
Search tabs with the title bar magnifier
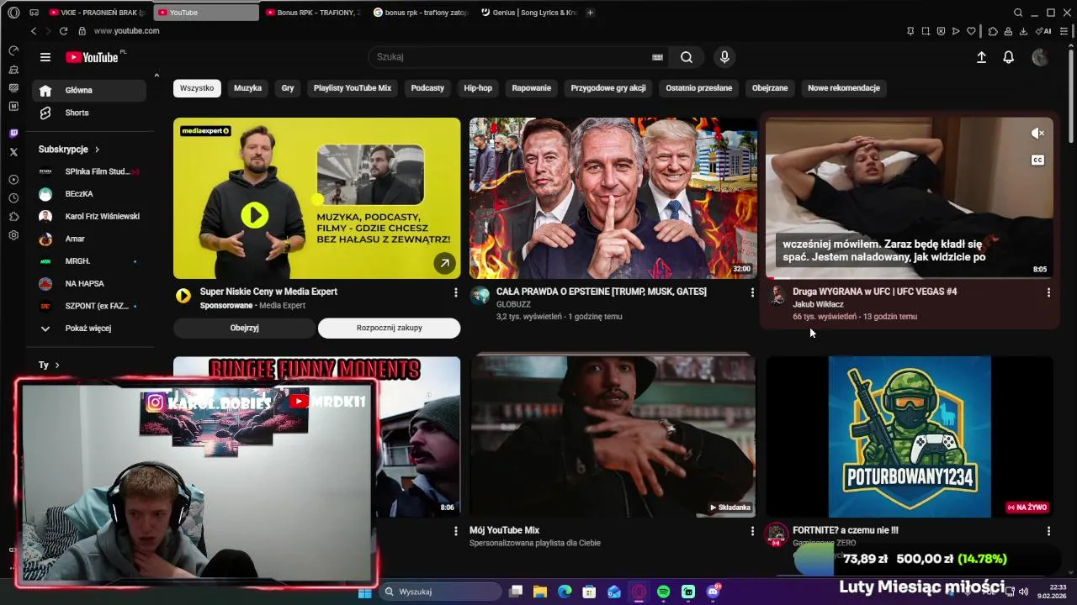[x=1018, y=13]
